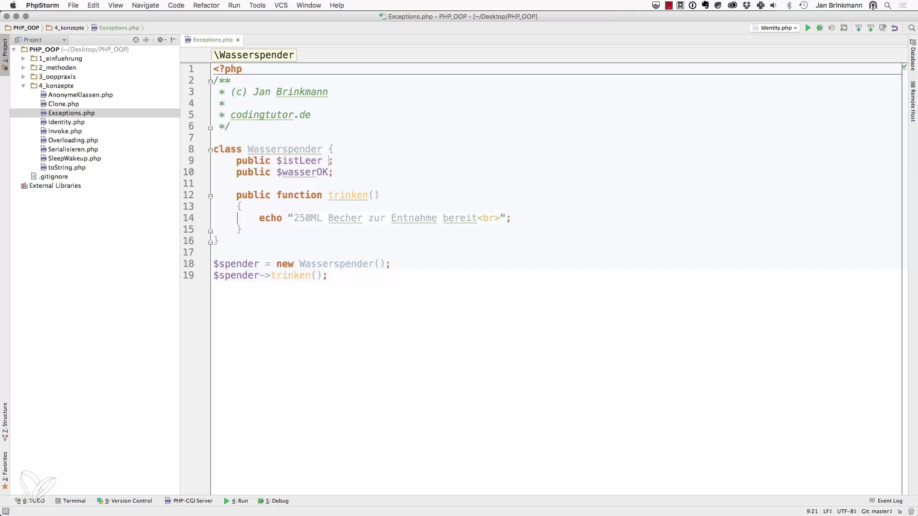This screenshot has width=918, height=516.
Task: Change the UTF-8 file encoding
Action: tap(846, 511)
